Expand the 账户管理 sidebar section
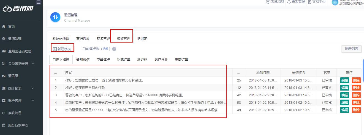 (33, 101)
